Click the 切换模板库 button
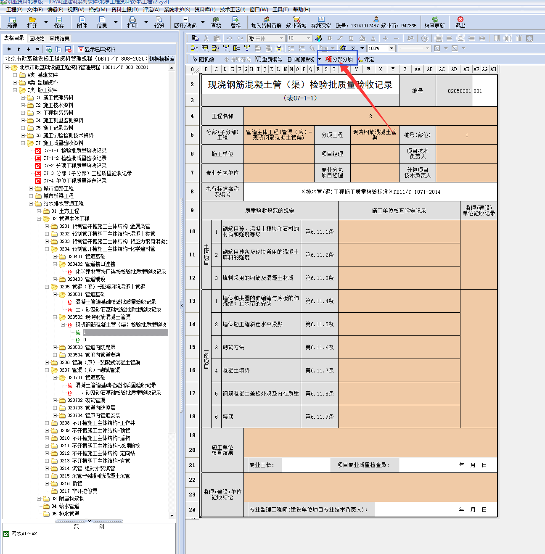Screen dimensions: 545x554 pyautogui.click(x=161, y=59)
